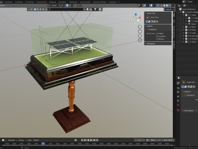This screenshot has height=149, width=198.
Task: Select wireframe viewport shading
Action: [162, 5]
